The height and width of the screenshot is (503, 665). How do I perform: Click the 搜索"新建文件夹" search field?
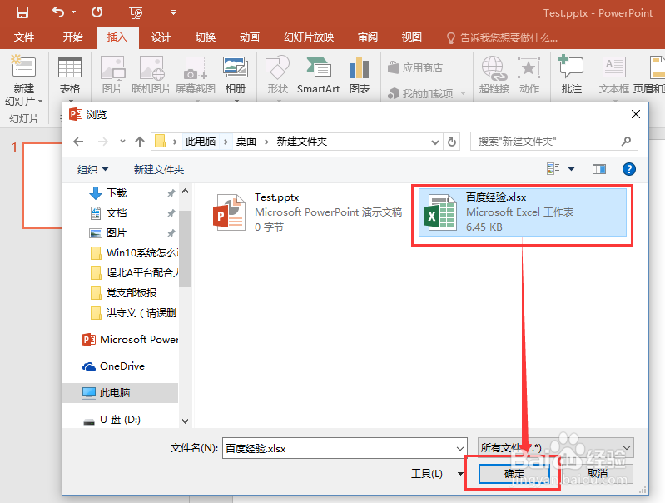(x=553, y=142)
